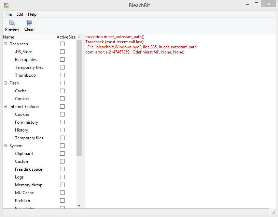
Task: Check the Cookies box under Flash
Action: [62, 98]
